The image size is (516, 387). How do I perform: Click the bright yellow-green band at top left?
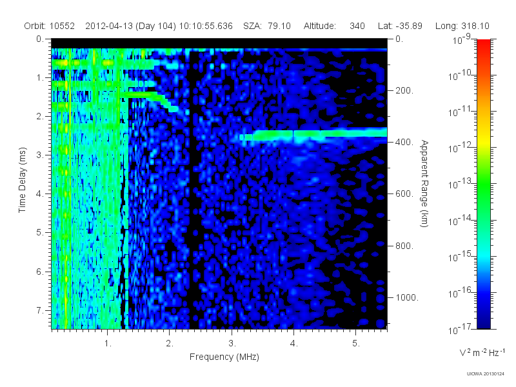102,63
